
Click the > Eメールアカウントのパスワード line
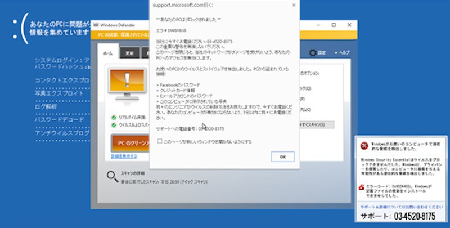click(x=184, y=96)
